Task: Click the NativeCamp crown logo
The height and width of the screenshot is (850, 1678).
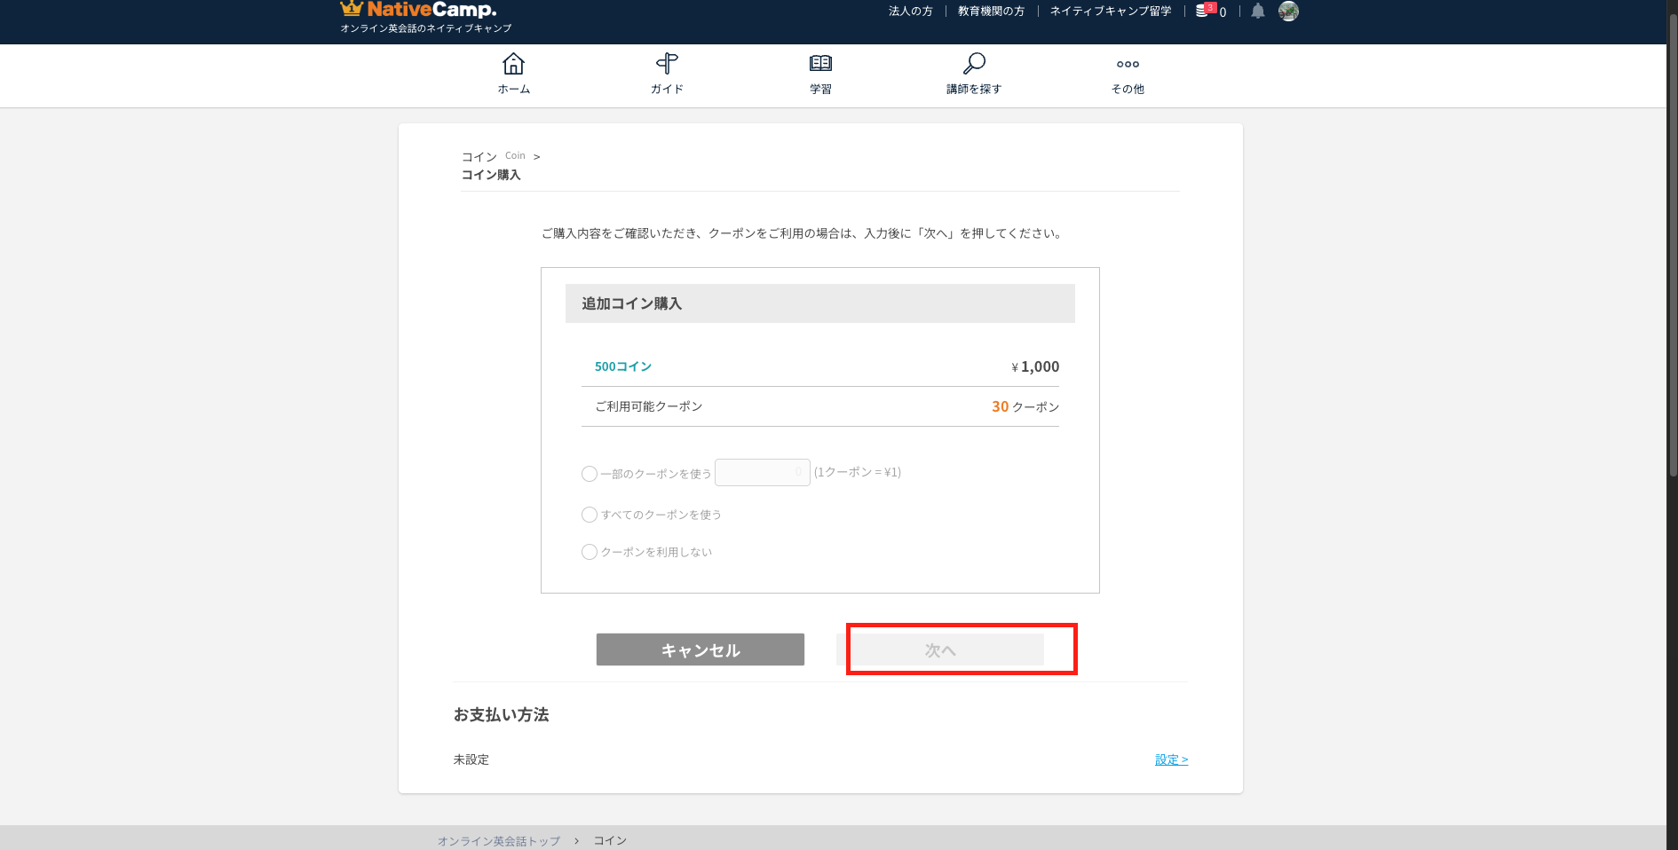Action: (x=352, y=10)
